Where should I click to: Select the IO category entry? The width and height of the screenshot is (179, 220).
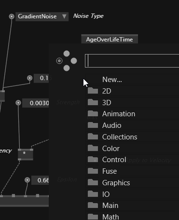(x=132, y=194)
